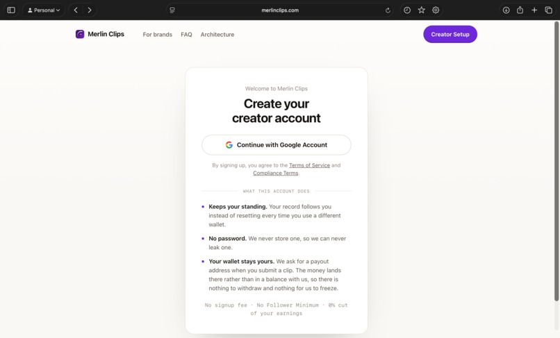
Task: Open the Terms of Service link
Action: (x=309, y=165)
